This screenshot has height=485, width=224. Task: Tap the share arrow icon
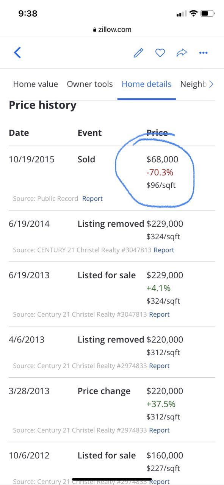tap(182, 53)
